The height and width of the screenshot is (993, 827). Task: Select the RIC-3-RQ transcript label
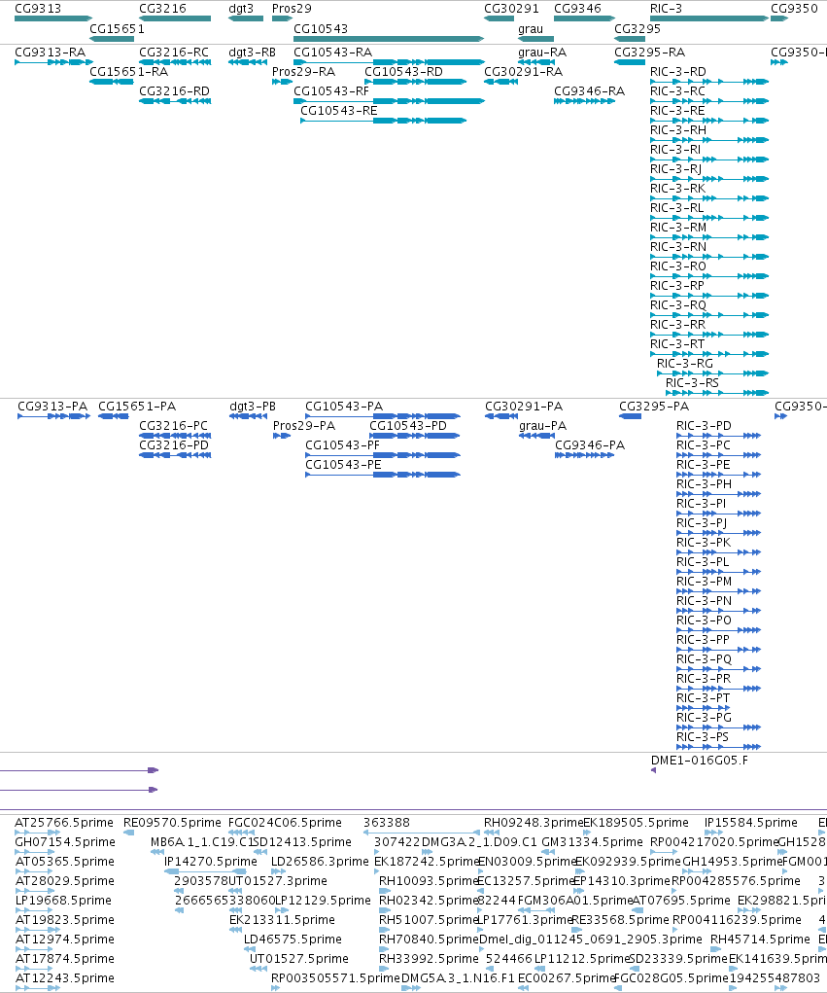[678, 304]
